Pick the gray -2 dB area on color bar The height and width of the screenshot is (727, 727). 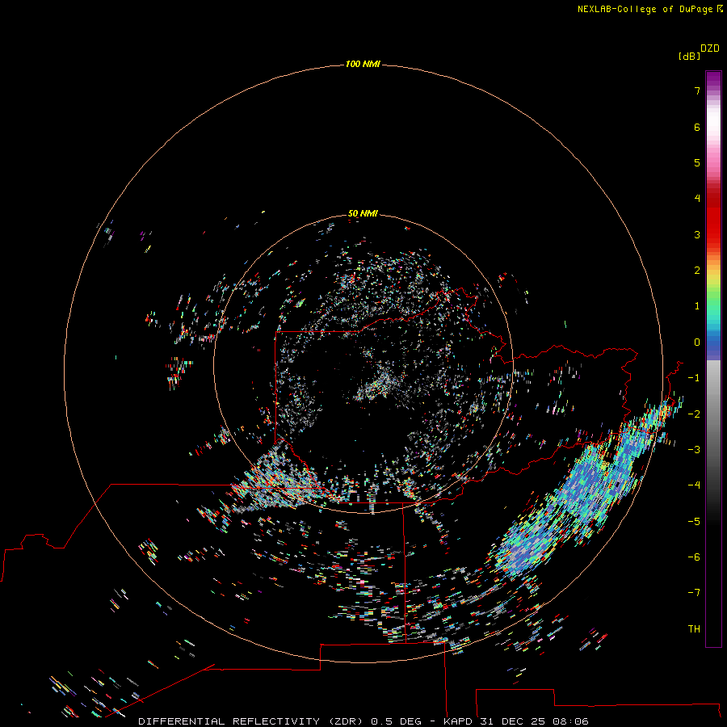click(x=713, y=414)
